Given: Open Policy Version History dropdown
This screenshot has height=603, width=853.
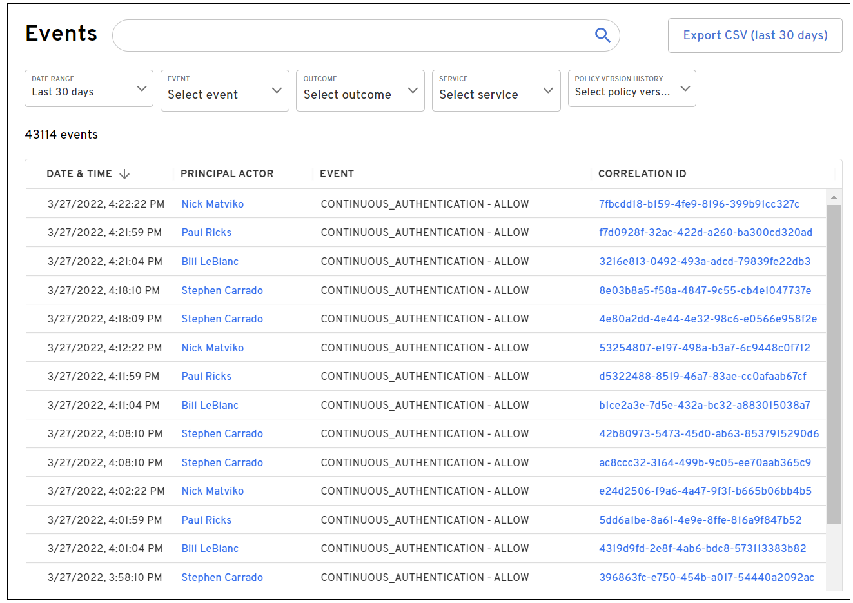Looking at the screenshot, I should click(631, 88).
